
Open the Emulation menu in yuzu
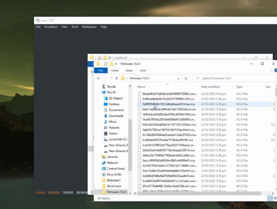[51, 27]
